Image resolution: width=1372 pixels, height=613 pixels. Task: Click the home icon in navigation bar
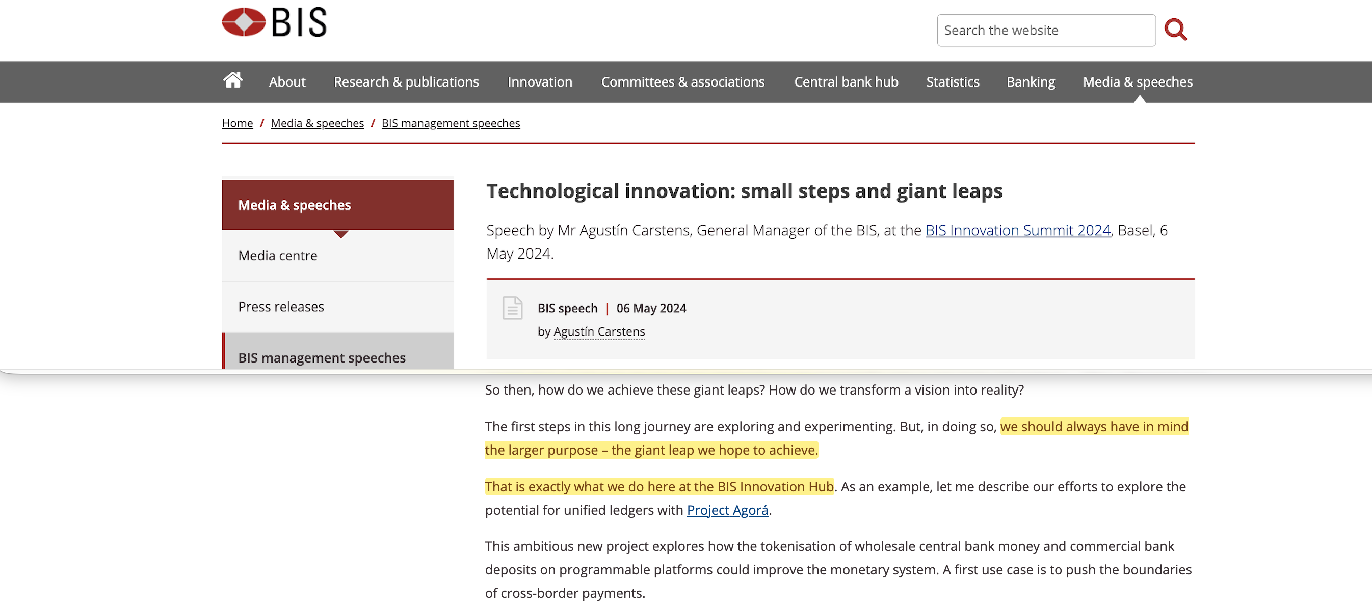pyautogui.click(x=233, y=81)
